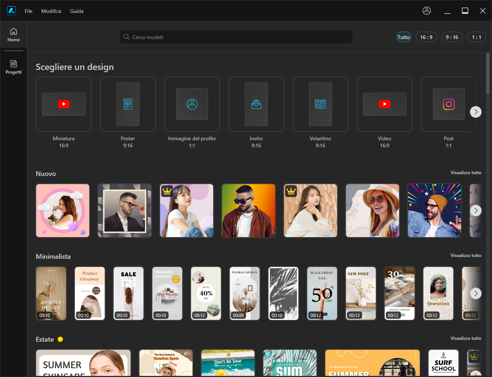Open the File menu
492x377 pixels.
28,11
